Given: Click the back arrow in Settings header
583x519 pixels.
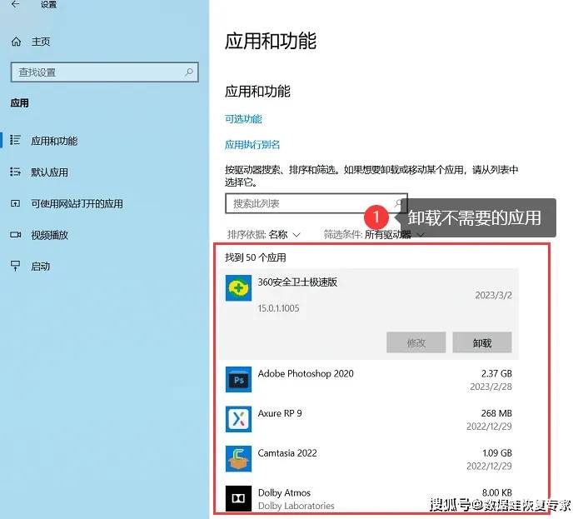Looking at the screenshot, I should 15,5.
